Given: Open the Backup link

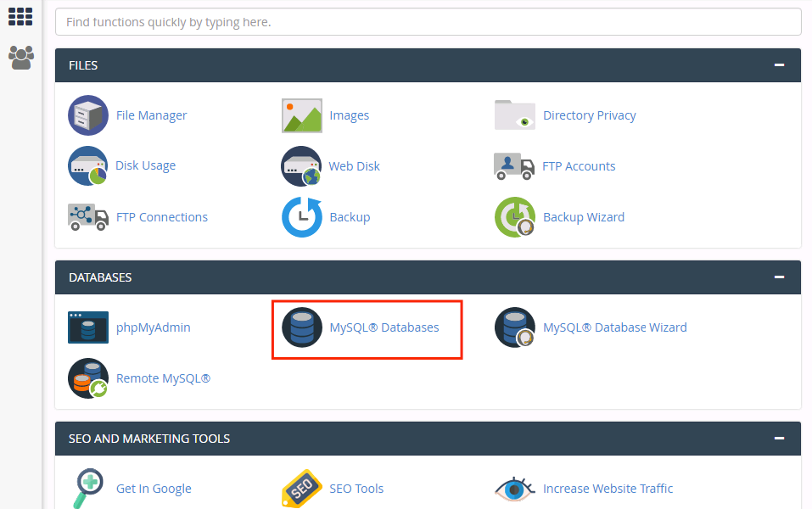Looking at the screenshot, I should (350, 217).
